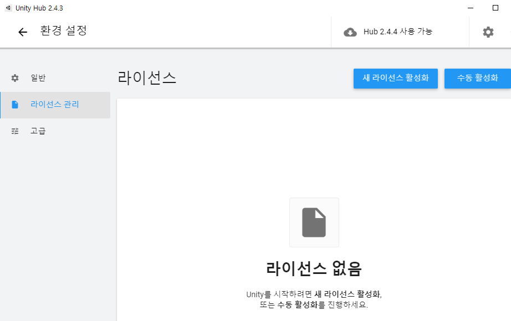Select 라이선스 관리 in the sidebar
This screenshot has height=321, width=511.
click(x=55, y=105)
